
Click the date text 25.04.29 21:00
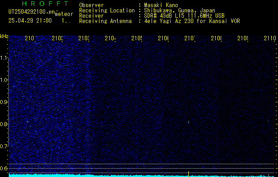pyautogui.click(x=30, y=21)
